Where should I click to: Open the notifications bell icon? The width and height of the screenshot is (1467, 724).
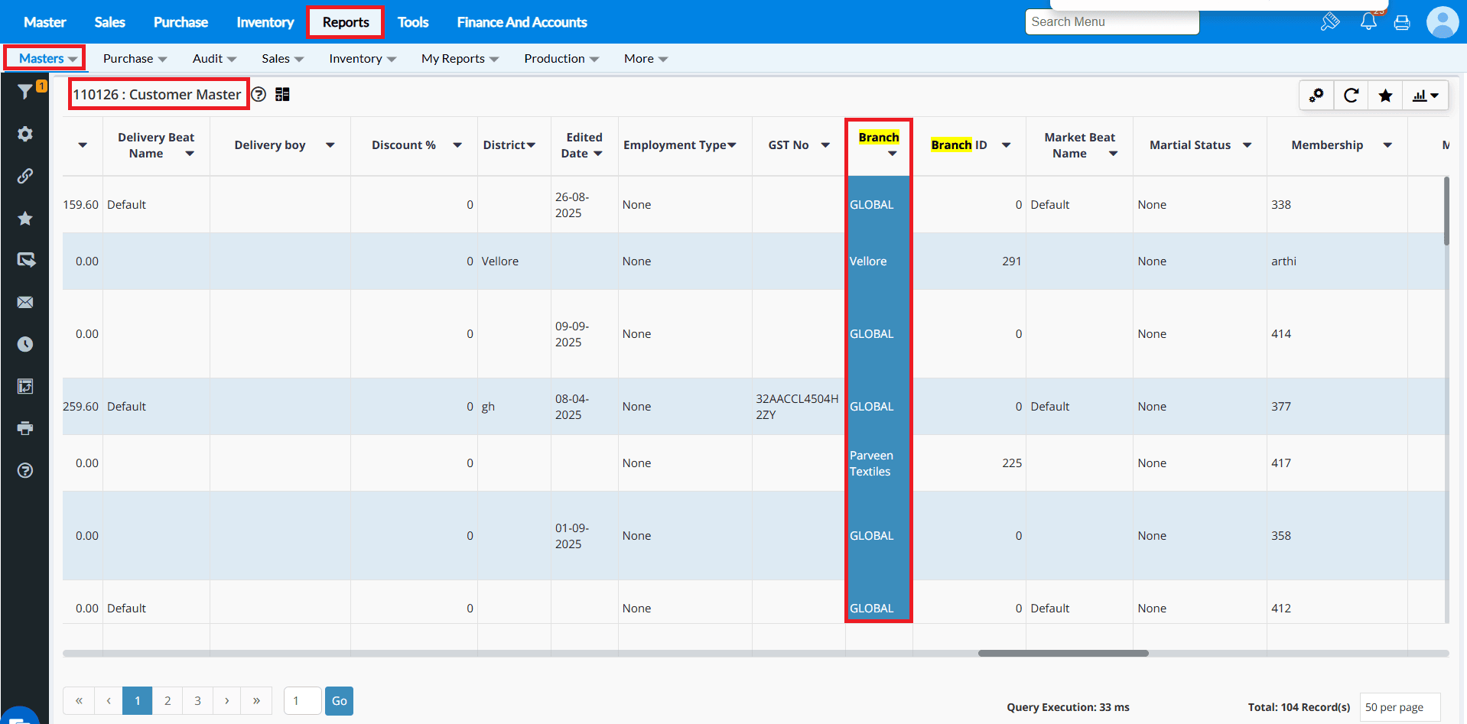pos(1368,22)
